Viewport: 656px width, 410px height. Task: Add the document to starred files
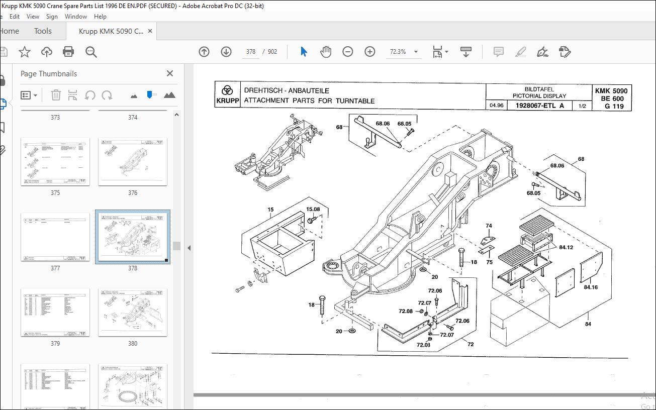tap(25, 51)
